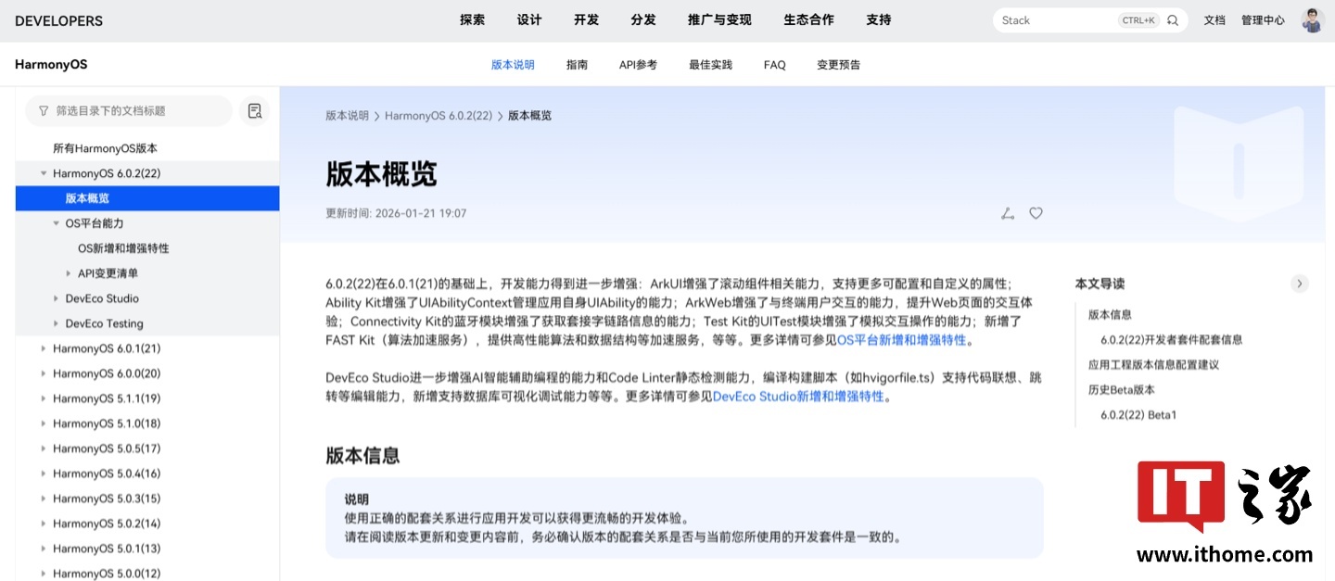
Task: Open the DevEco Studio新增和增强特性 link
Action: tap(798, 397)
